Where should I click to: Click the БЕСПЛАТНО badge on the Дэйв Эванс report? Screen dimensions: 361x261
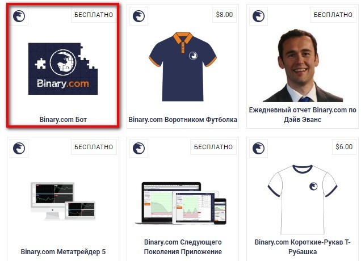[x=333, y=15]
